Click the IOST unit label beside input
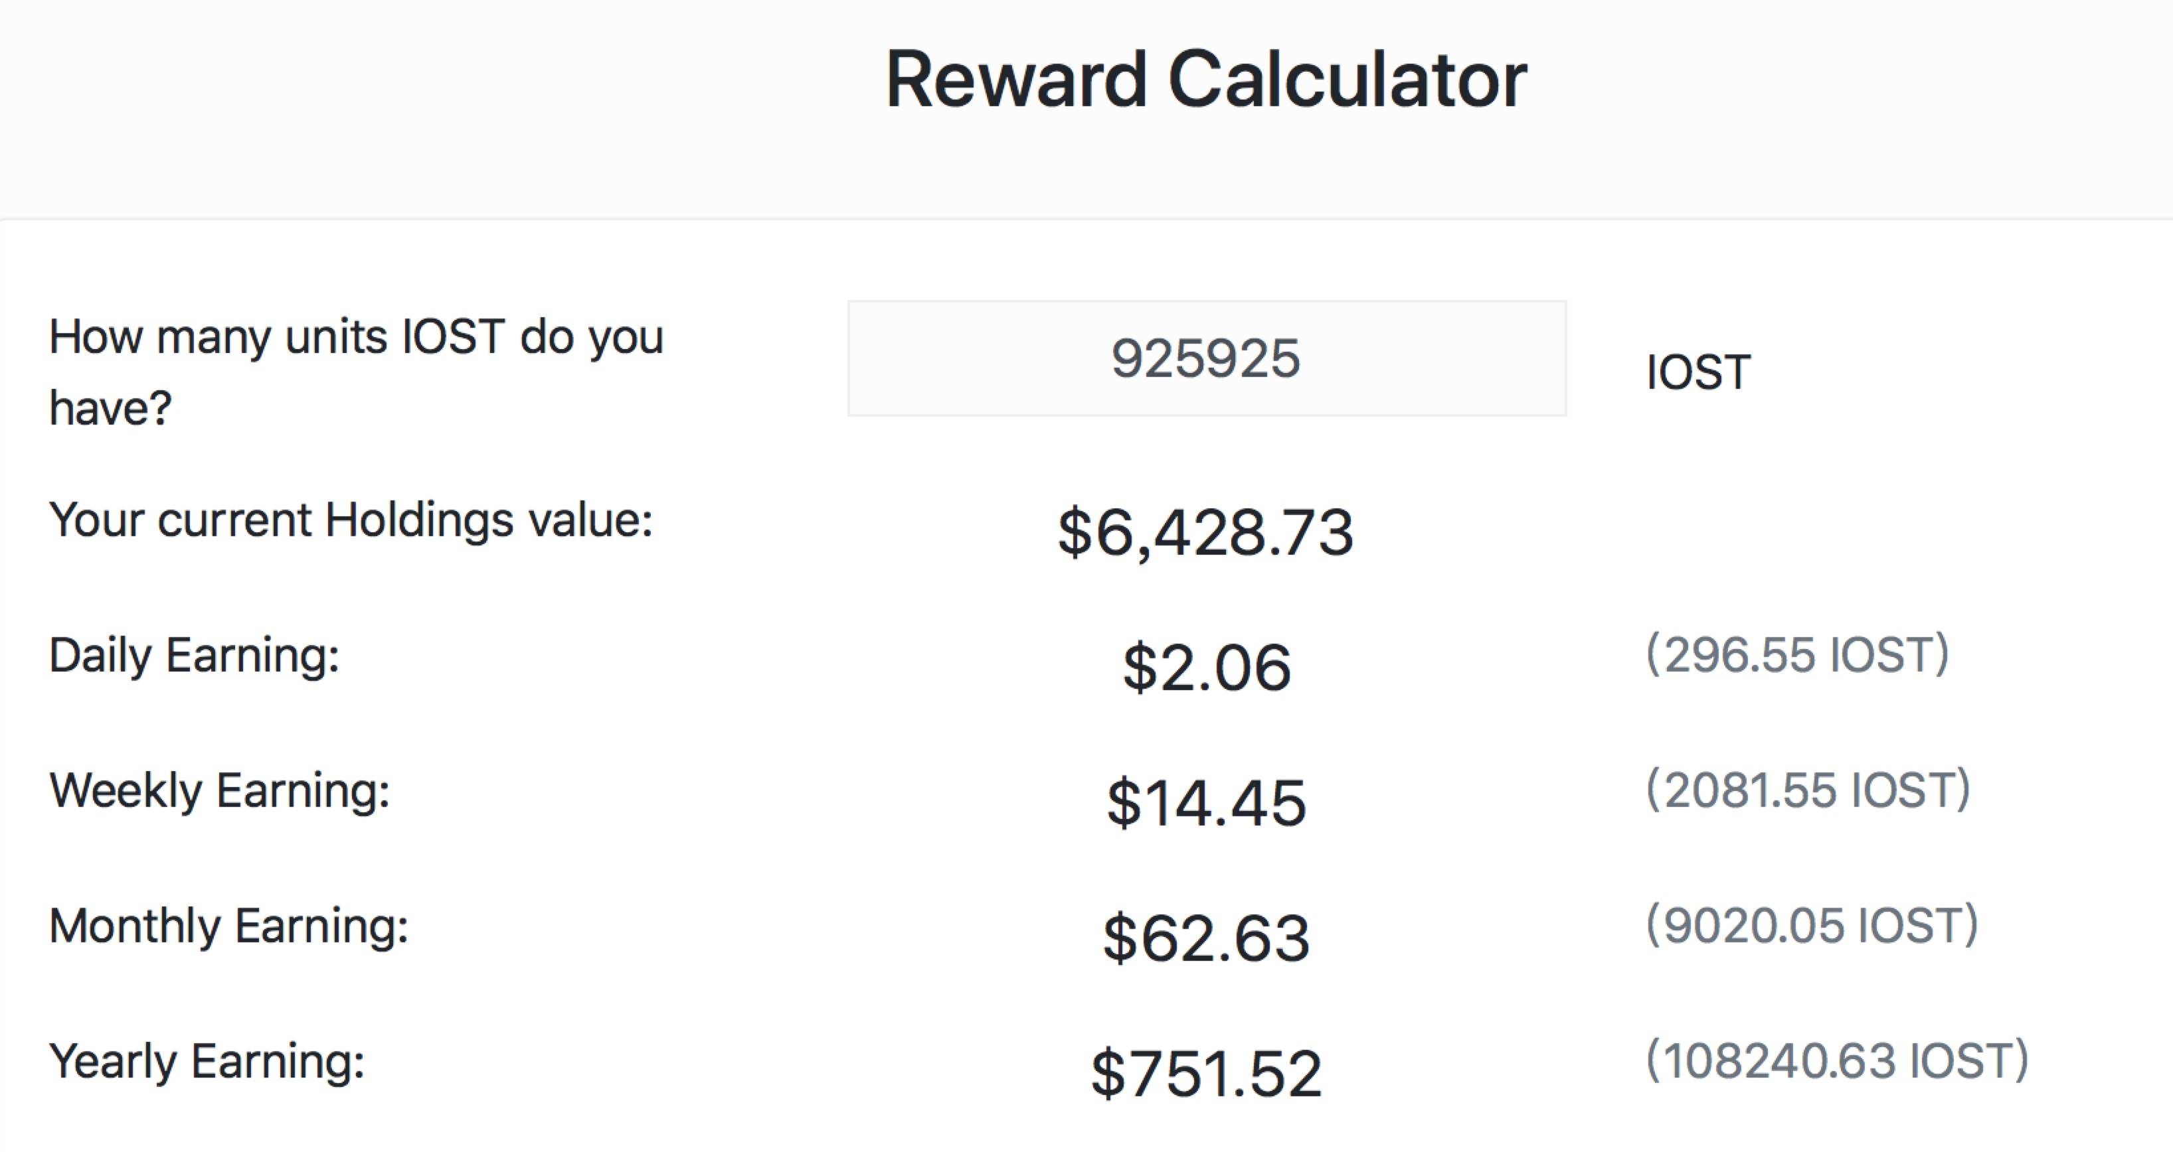2173x1152 pixels. (x=1698, y=372)
